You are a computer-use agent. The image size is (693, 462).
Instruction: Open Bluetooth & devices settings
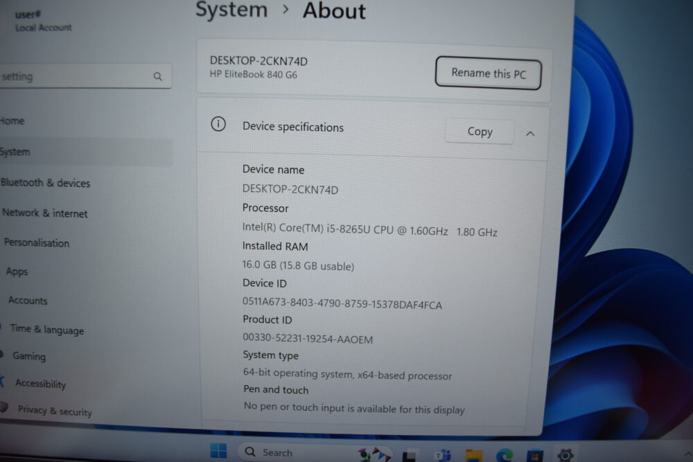45,183
